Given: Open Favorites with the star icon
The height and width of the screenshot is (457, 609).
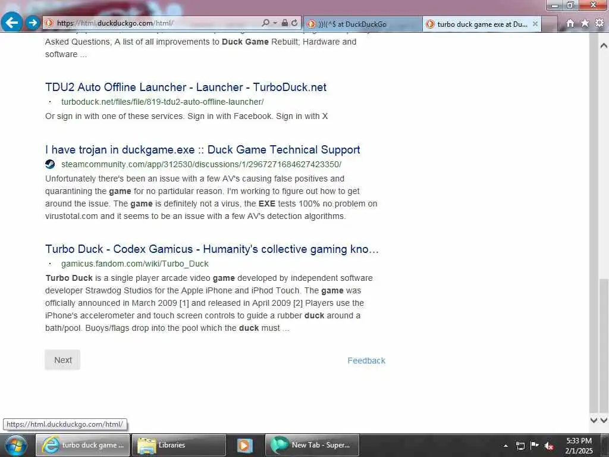Looking at the screenshot, I should click(585, 23).
